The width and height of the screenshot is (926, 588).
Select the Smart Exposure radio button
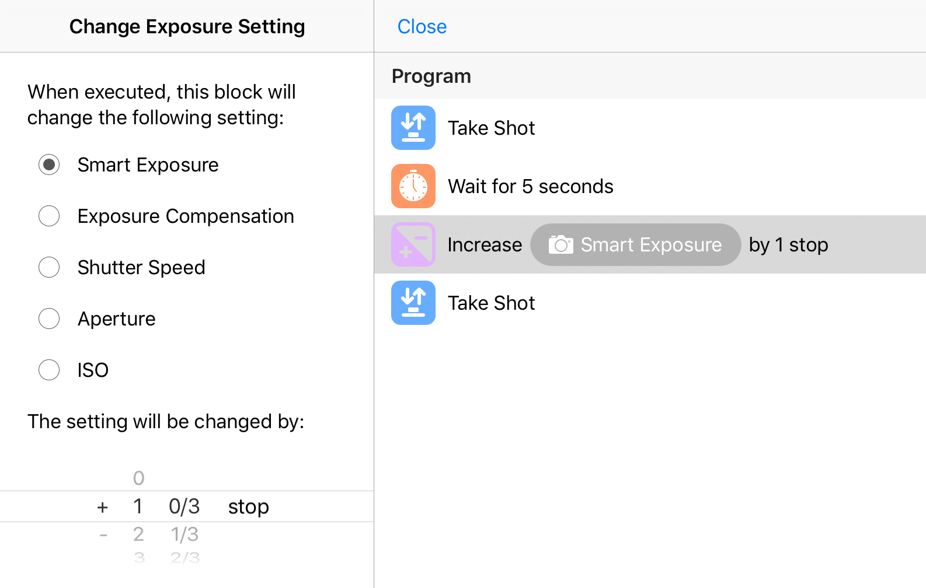[x=49, y=164]
